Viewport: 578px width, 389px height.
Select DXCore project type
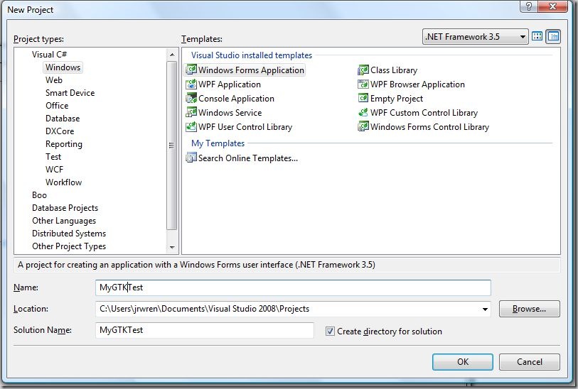coord(60,131)
